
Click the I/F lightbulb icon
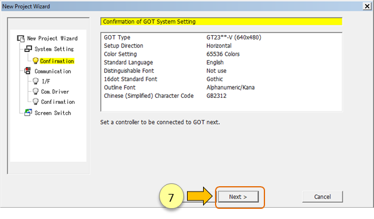point(36,81)
